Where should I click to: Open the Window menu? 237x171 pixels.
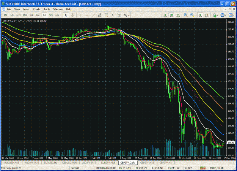tap(58, 9)
